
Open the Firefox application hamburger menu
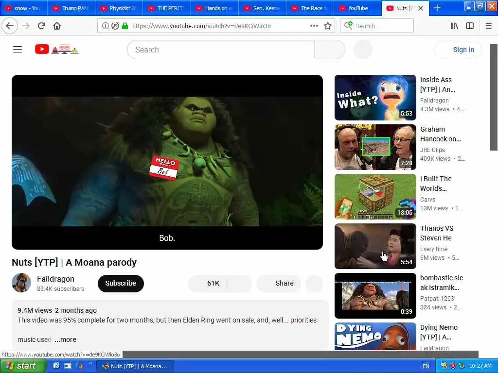[x=489, y=26]
